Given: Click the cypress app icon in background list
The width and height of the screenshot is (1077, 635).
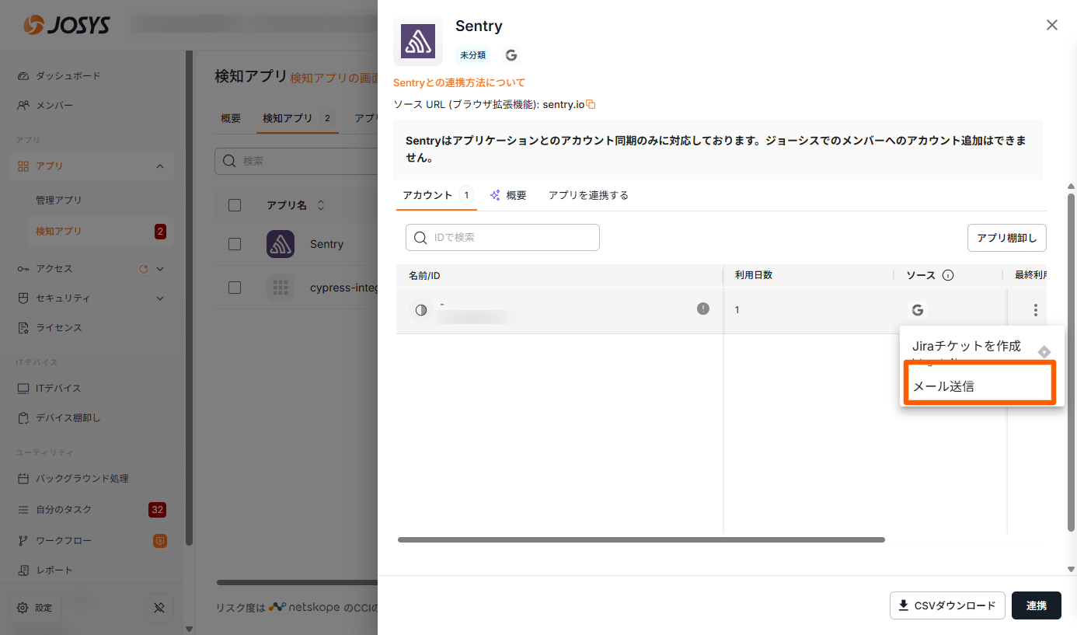Looking at the screenshot, I should click(281, 288).
